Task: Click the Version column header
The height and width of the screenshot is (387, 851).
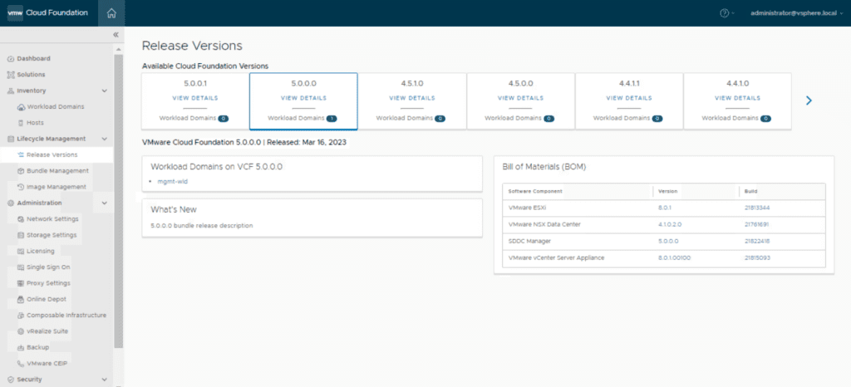Action: pos(667,191)
